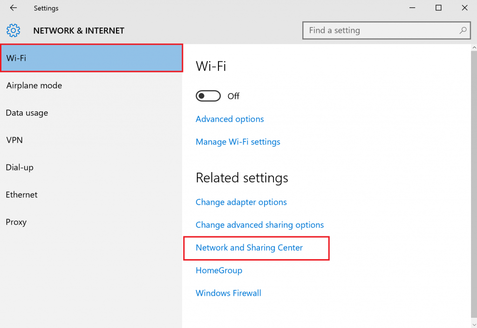
Task: Open HomeGroup settings
Action: 219,270
